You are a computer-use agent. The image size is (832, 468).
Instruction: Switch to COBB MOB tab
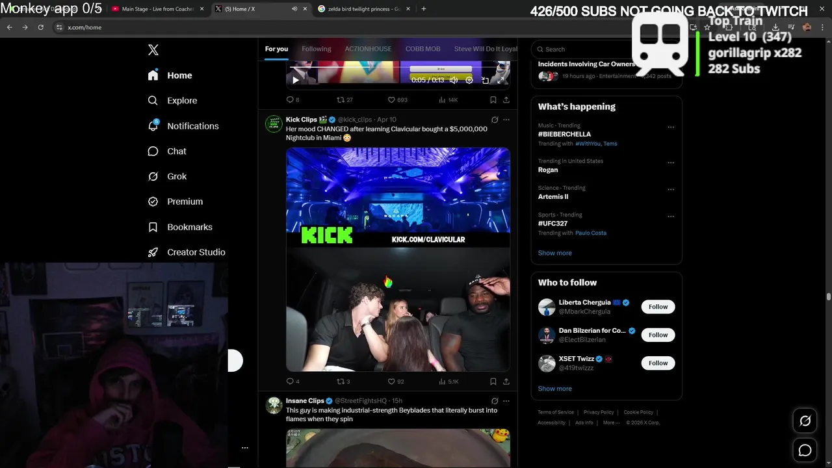pyautogui.click(x=422, y=49)
